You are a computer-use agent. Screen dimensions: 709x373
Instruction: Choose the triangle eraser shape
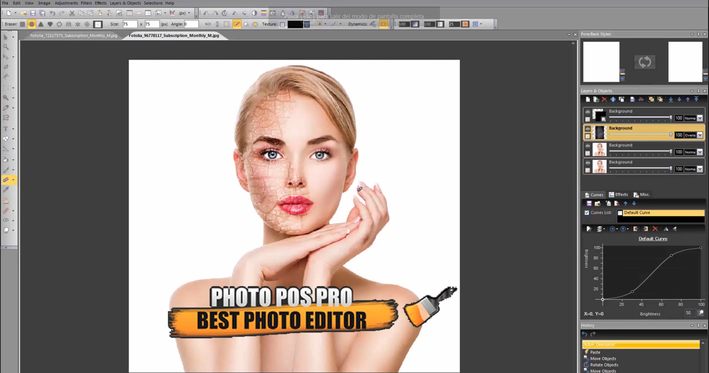pyautogui.click(x=41, y=24)
